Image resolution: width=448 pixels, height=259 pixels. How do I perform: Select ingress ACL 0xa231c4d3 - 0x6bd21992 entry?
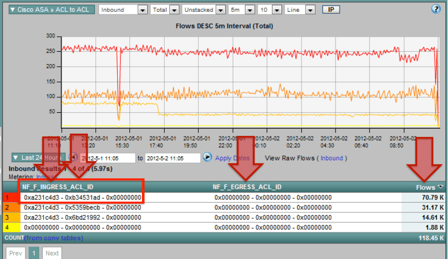coord(83,218)
